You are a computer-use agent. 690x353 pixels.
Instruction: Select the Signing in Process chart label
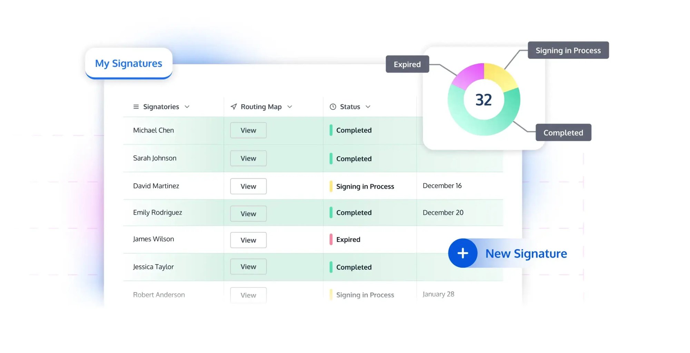(568, 50)
